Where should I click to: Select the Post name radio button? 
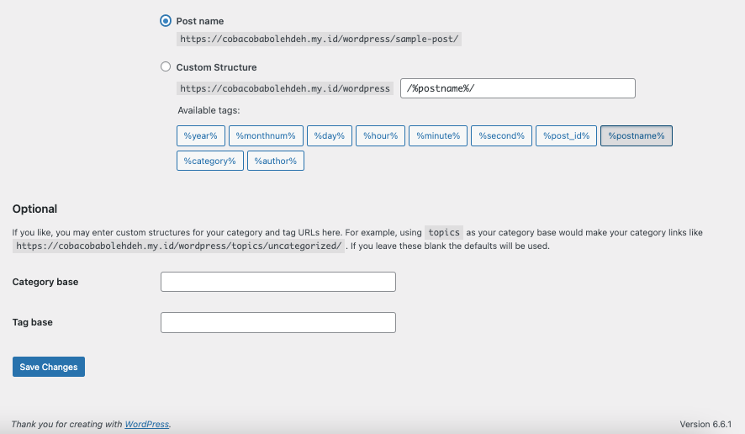click(x=166, y=21)
